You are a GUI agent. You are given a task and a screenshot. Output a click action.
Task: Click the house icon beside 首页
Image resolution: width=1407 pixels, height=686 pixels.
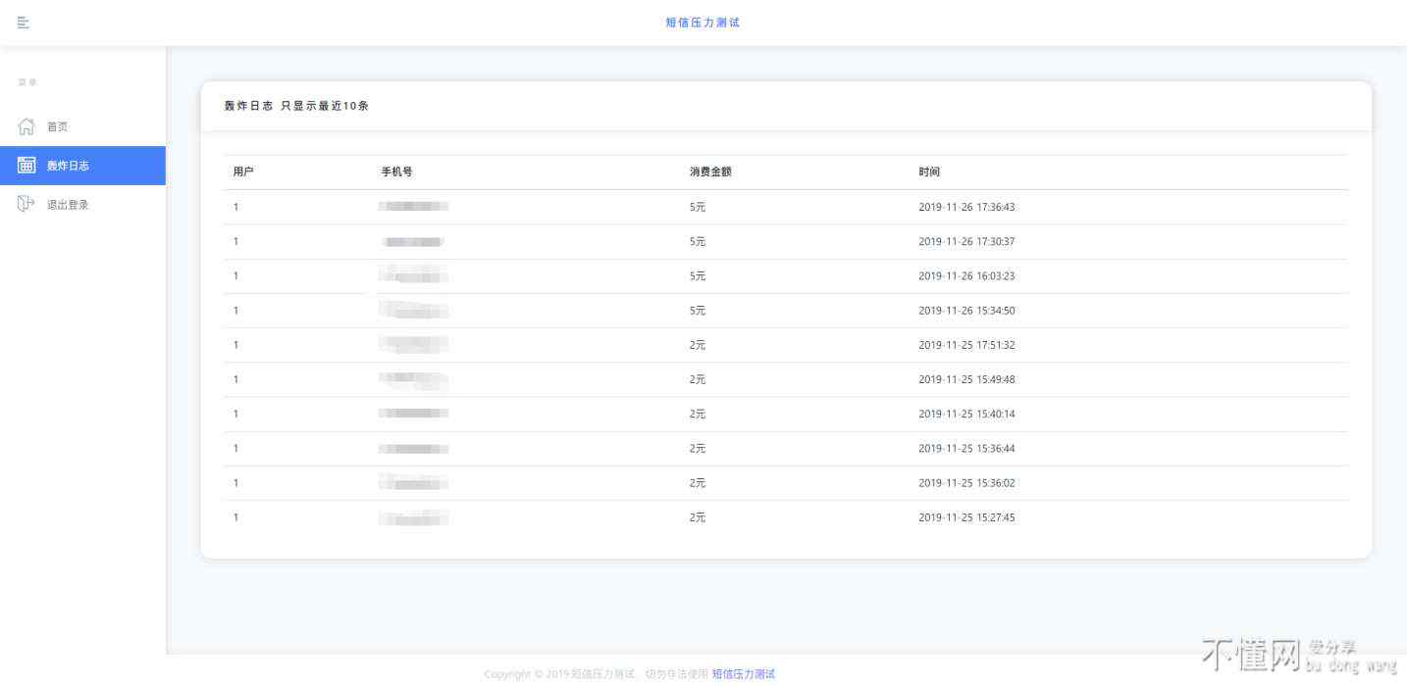(x=26, y=126)
